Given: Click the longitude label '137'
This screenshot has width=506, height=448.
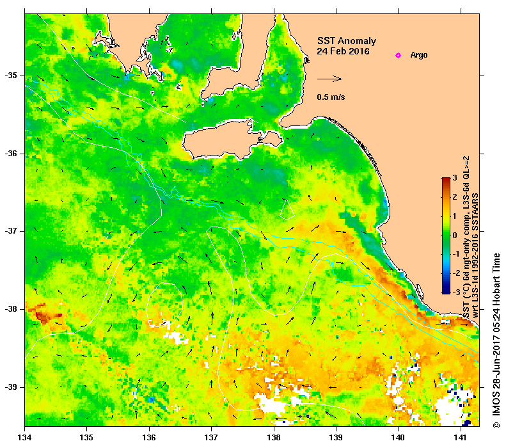Looking at the screenshot, I should tap(211, 438).
